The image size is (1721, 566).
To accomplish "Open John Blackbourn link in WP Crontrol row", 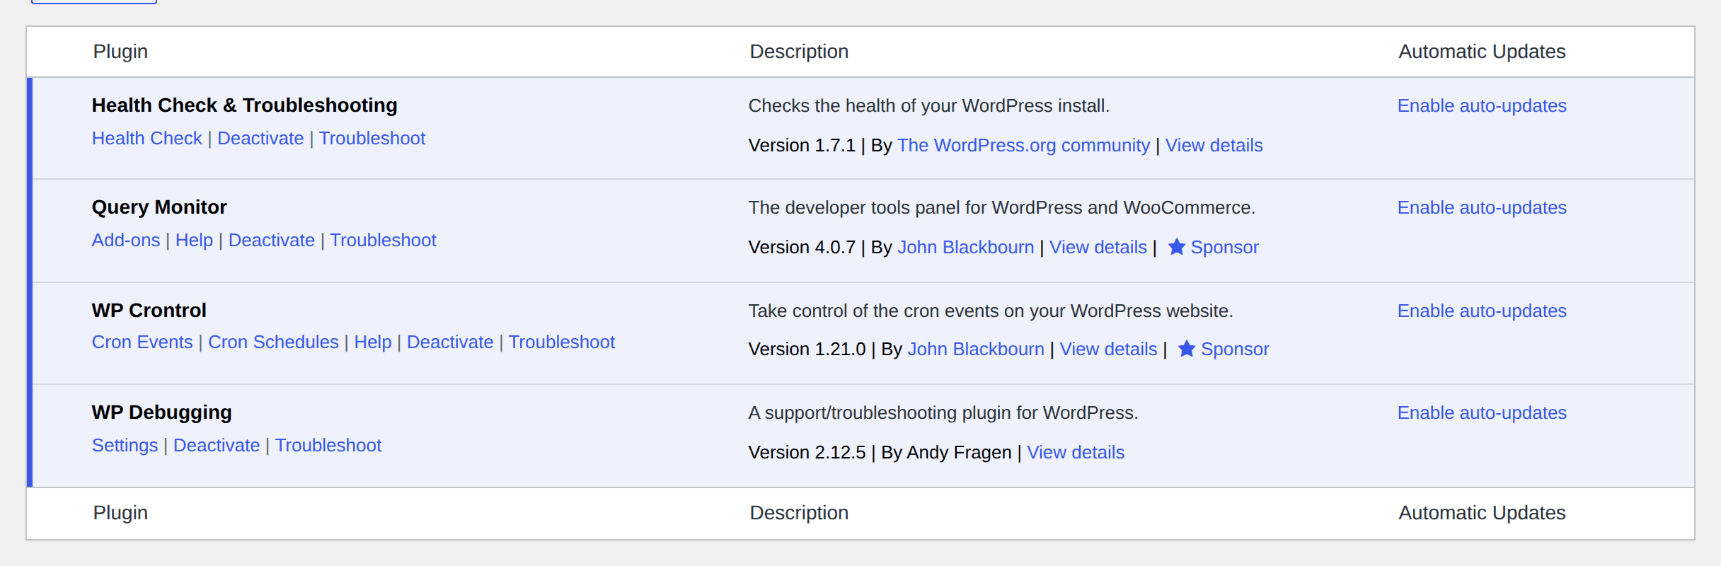I will [976, 349].
